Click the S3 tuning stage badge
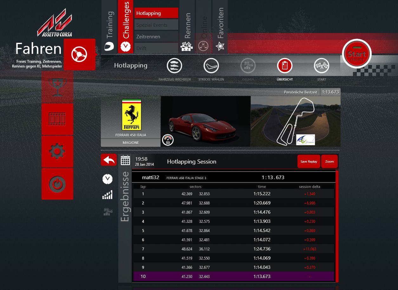 click(x=168, y=140)
